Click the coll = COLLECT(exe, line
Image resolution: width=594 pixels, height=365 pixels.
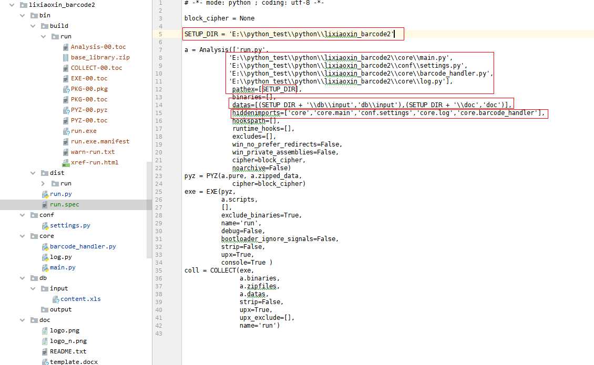[219, 270]
